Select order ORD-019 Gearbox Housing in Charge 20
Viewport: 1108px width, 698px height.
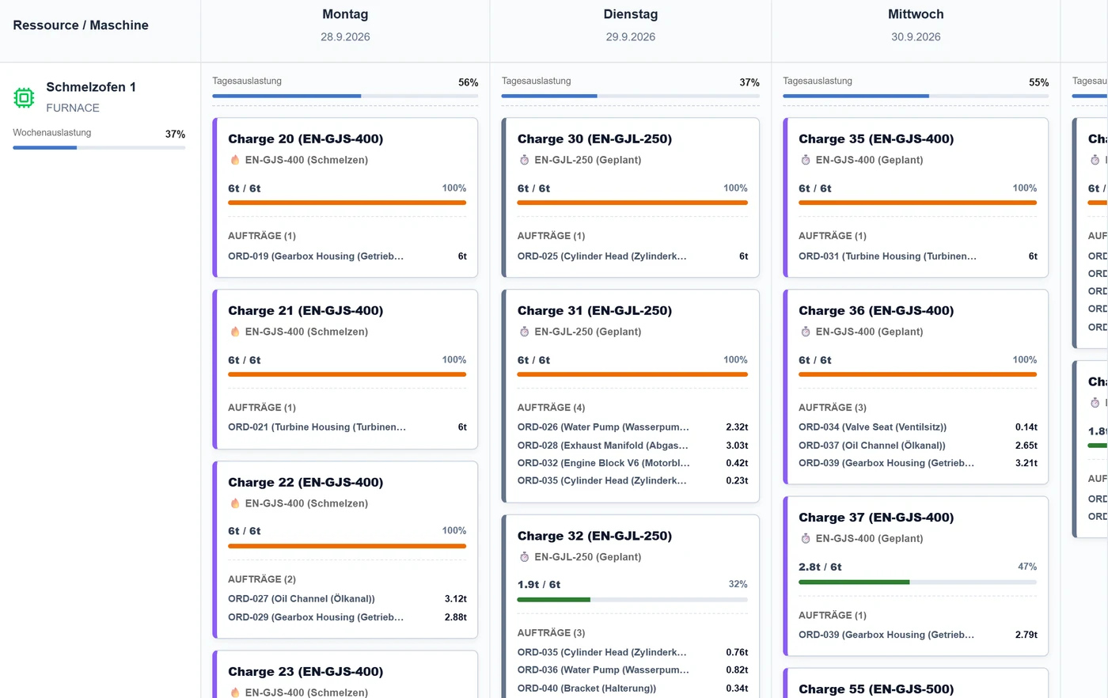click(347, 256)
